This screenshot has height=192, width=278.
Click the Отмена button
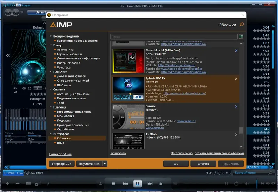pos(203,164)
